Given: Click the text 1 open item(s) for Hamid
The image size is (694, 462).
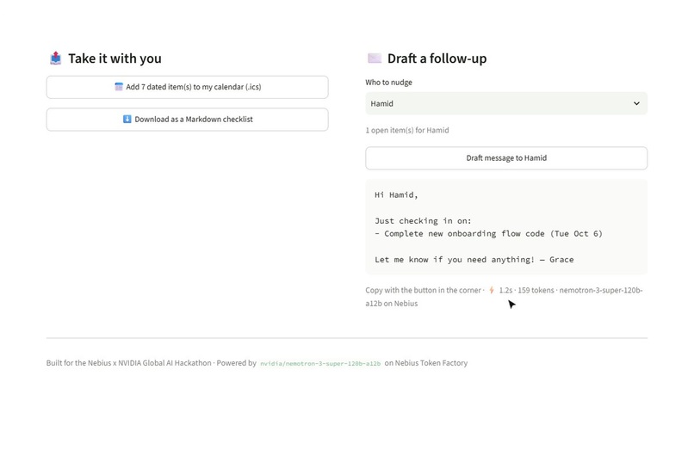Looking at the screenshot, I should click(407, 130).
